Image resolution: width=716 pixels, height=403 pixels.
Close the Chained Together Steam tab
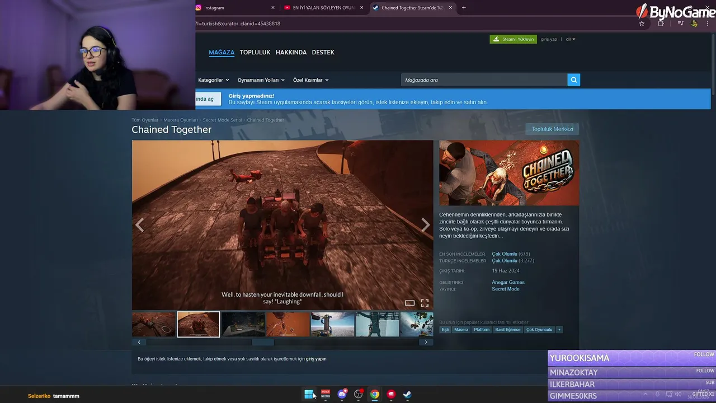[450, 8]
